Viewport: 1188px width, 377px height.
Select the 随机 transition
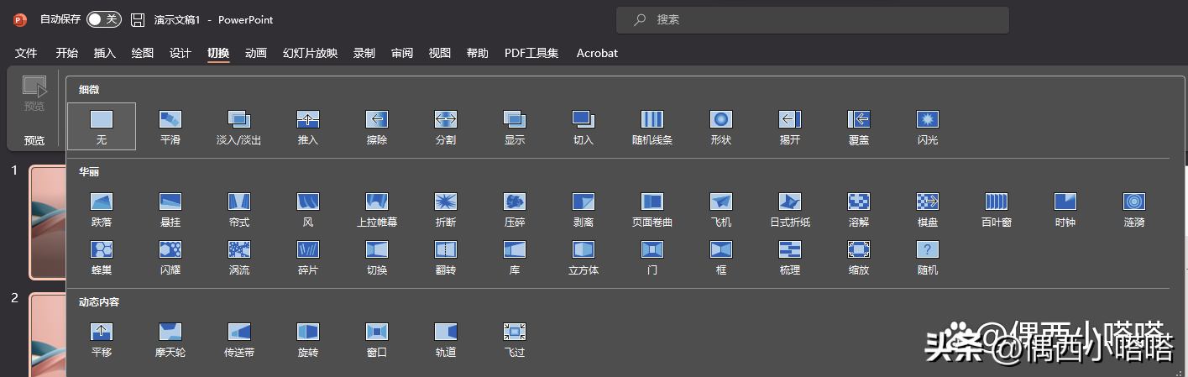point(928,258)
